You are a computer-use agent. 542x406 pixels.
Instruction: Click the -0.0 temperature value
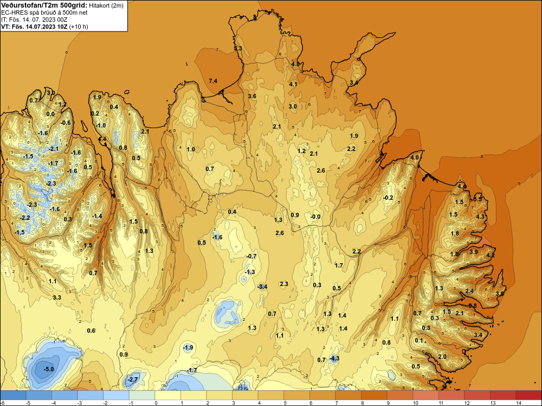point(315,217)
